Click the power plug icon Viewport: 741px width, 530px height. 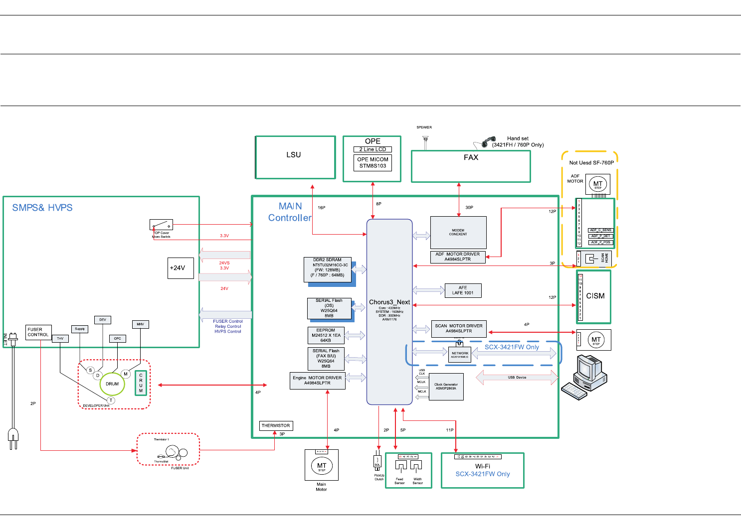13,438
